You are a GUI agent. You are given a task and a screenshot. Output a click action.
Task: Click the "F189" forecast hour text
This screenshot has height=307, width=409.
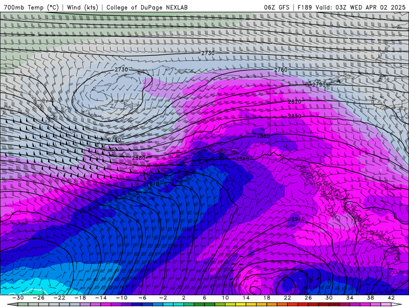[304, 7]
